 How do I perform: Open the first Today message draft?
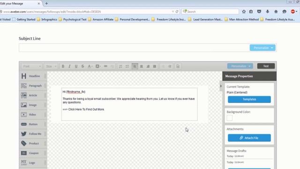[235, 156]
